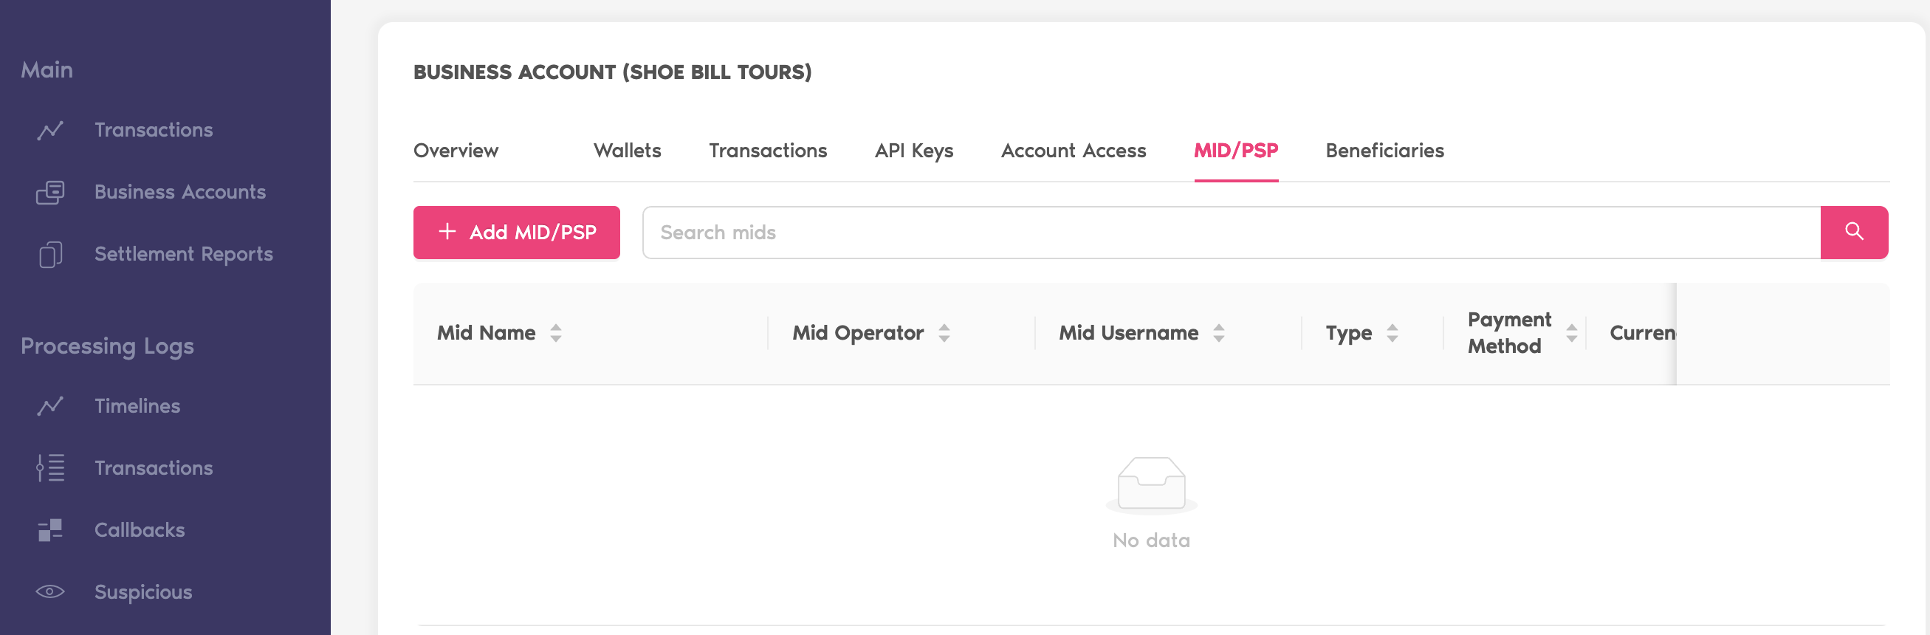Image resolution: width=1930 pixels, height=635 pixels.
Task: Toggle sorting on Payment Method column
Action: [1571, 333]
